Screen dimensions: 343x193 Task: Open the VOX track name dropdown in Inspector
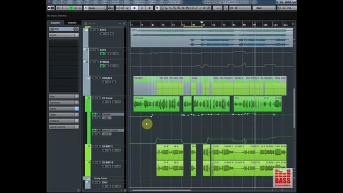[x=63, y=29]
